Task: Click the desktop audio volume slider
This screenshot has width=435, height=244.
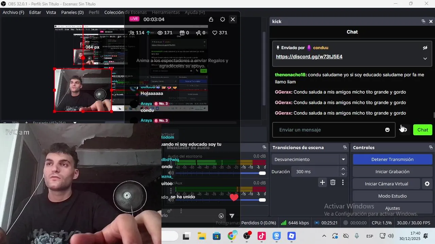Action: [221, 173]
